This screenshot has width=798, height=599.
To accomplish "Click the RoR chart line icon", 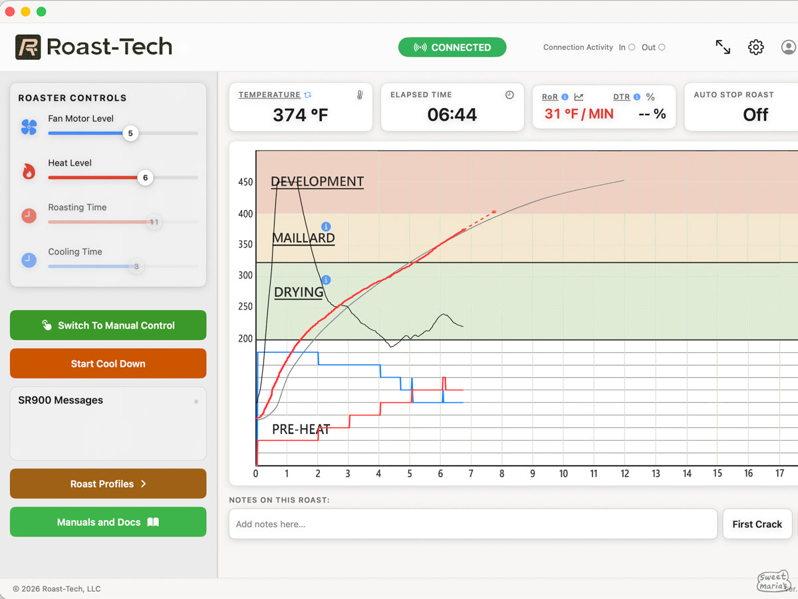I will (x=579, y=97).
